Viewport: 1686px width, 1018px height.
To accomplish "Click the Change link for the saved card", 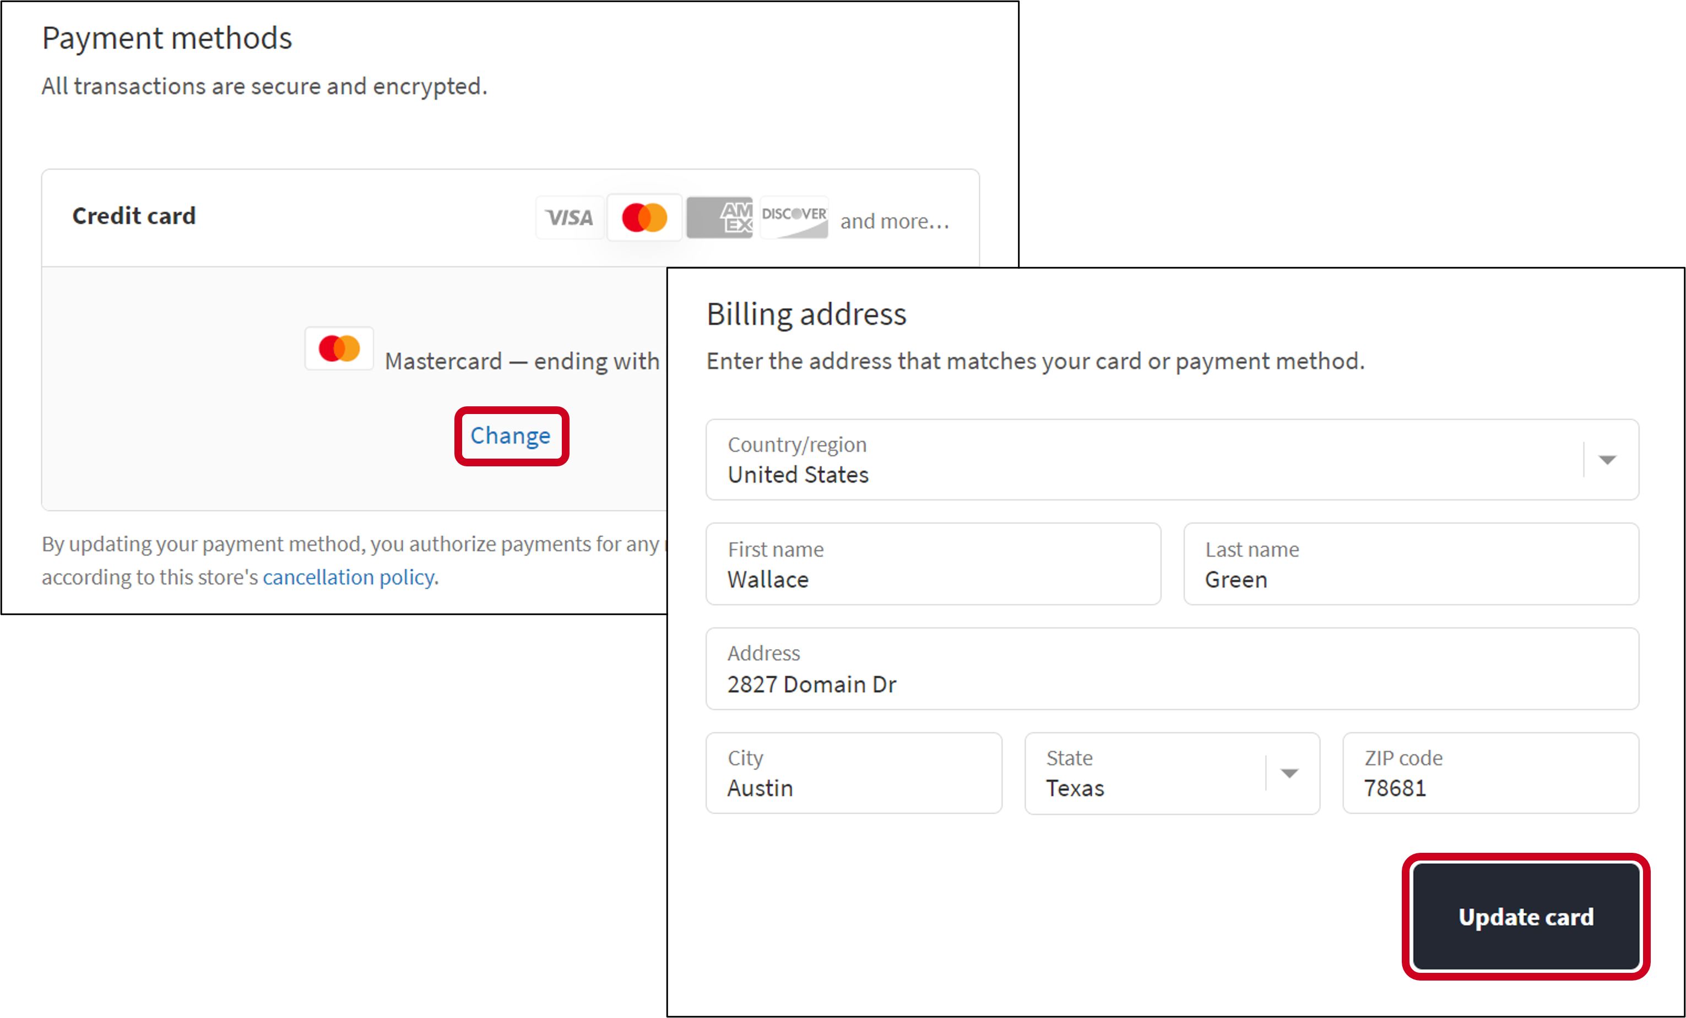I will coord(511,435).
